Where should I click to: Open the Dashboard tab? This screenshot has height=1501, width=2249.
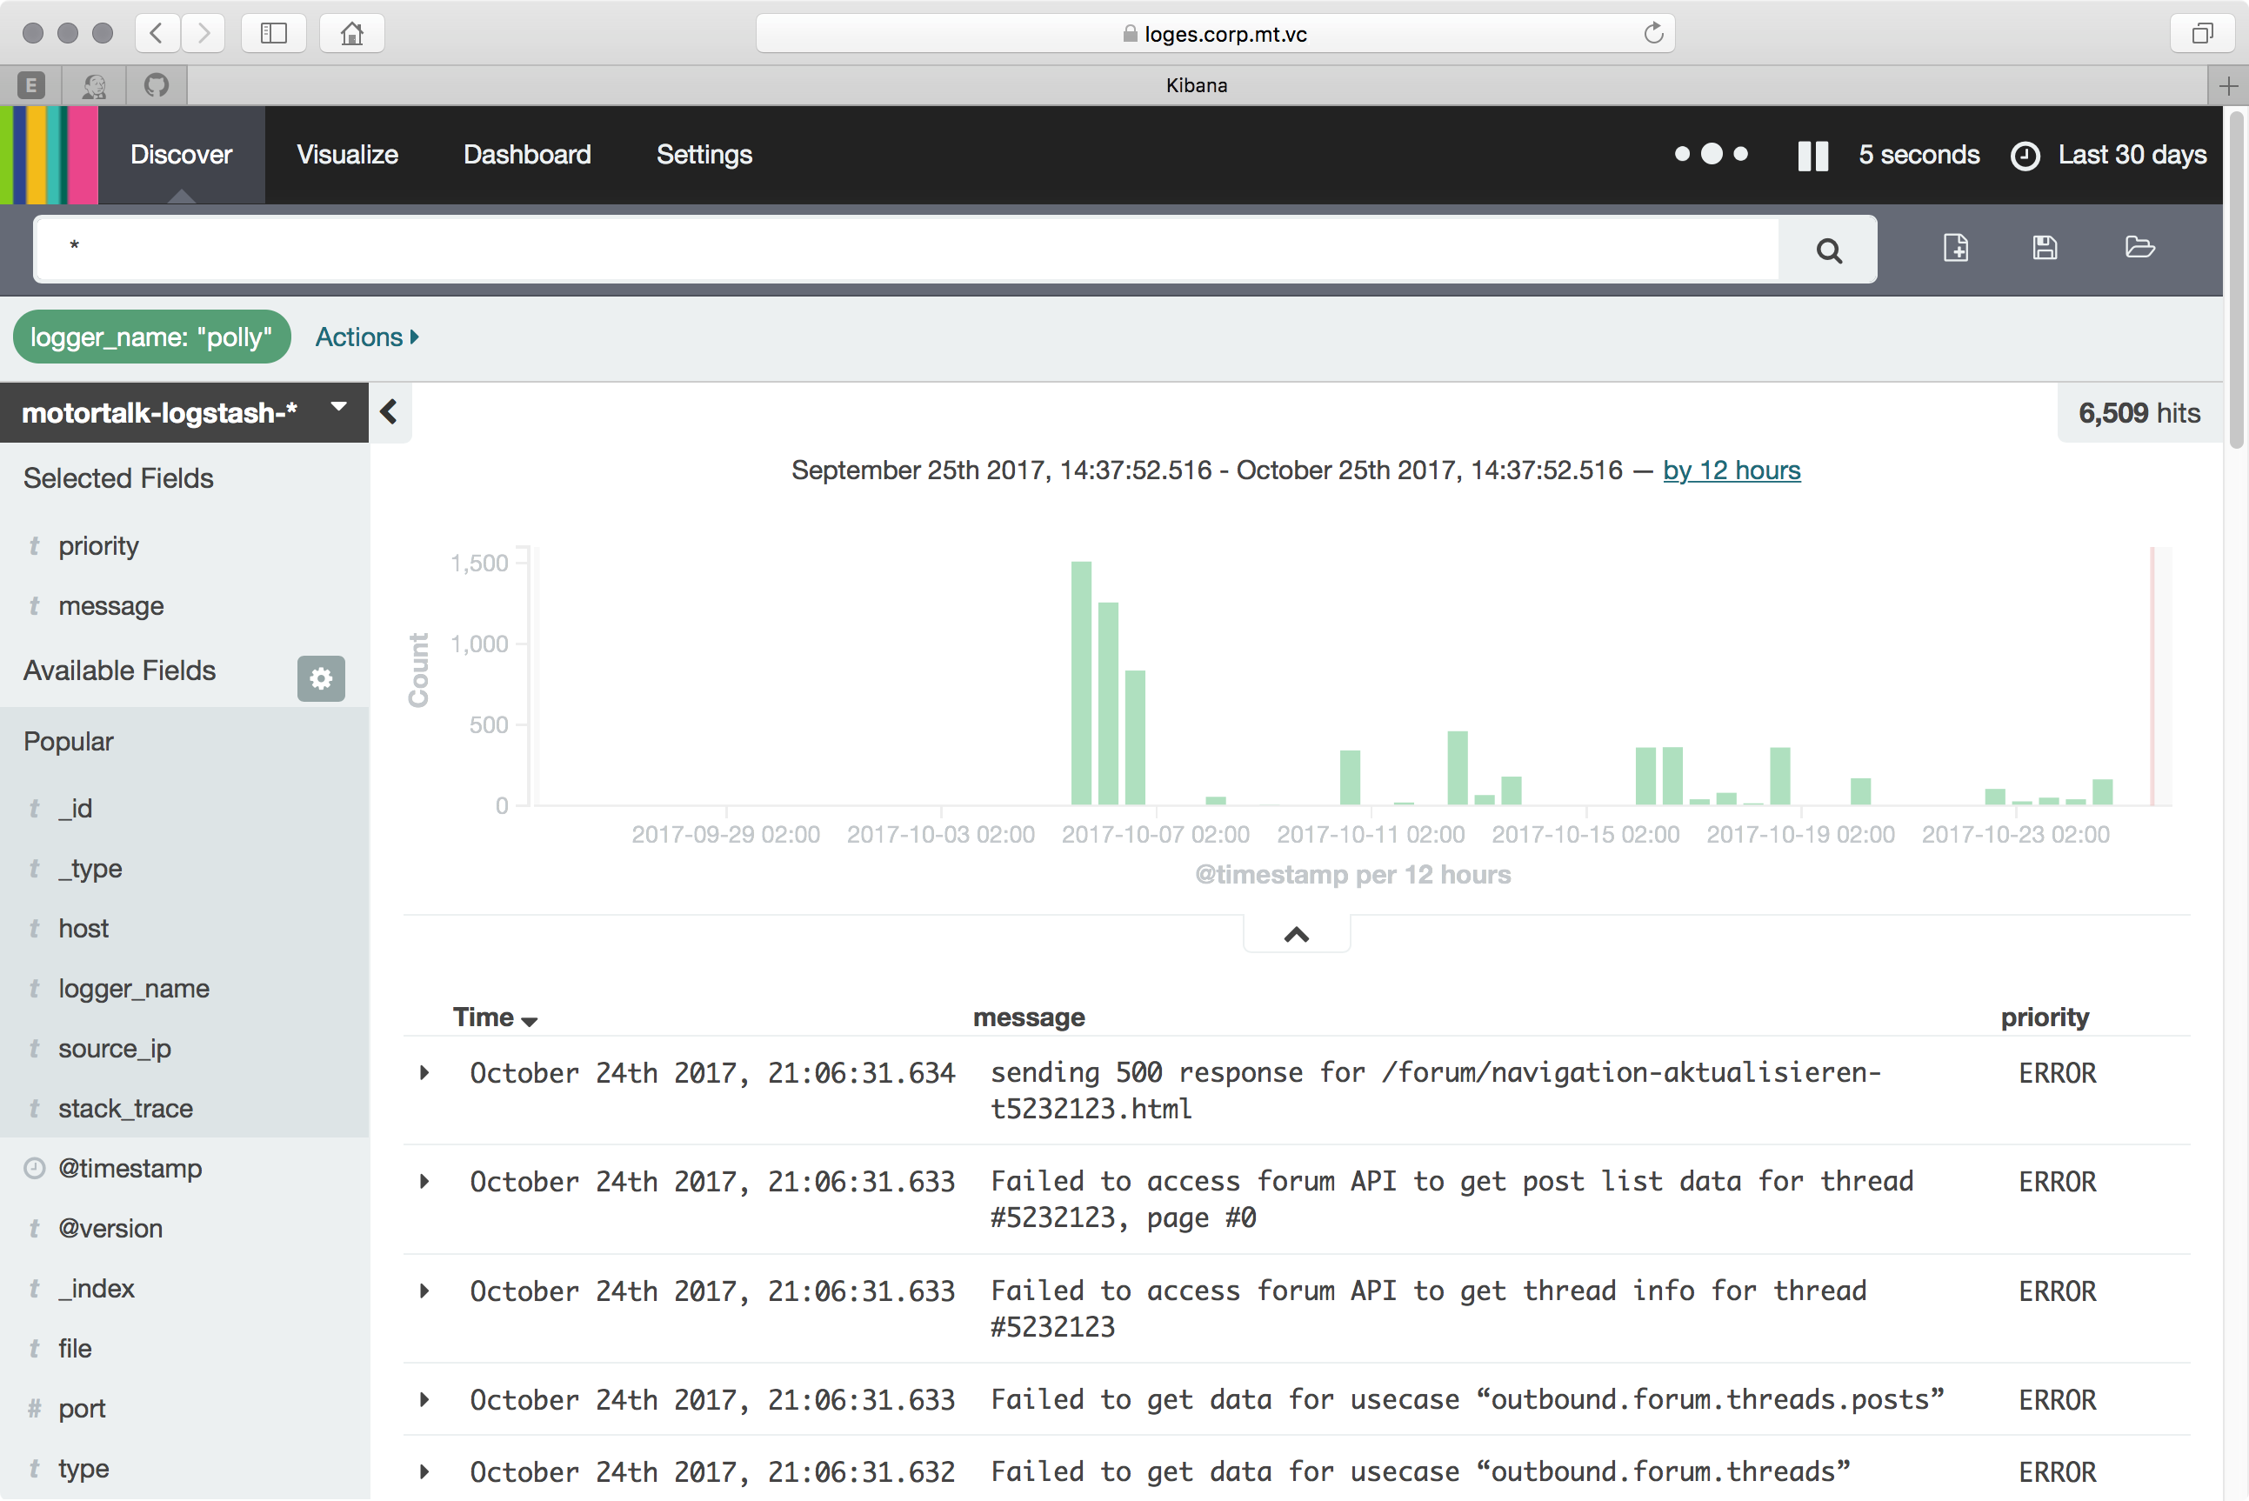coord(526,155)
